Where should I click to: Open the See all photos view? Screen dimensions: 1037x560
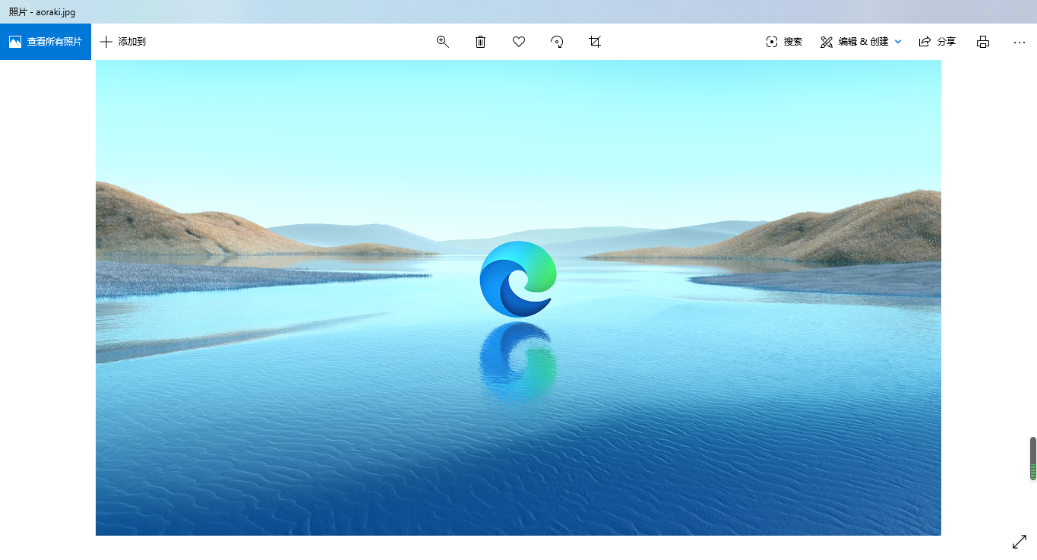point(46,42)
